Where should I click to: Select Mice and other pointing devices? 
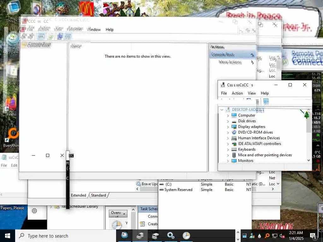265,155
